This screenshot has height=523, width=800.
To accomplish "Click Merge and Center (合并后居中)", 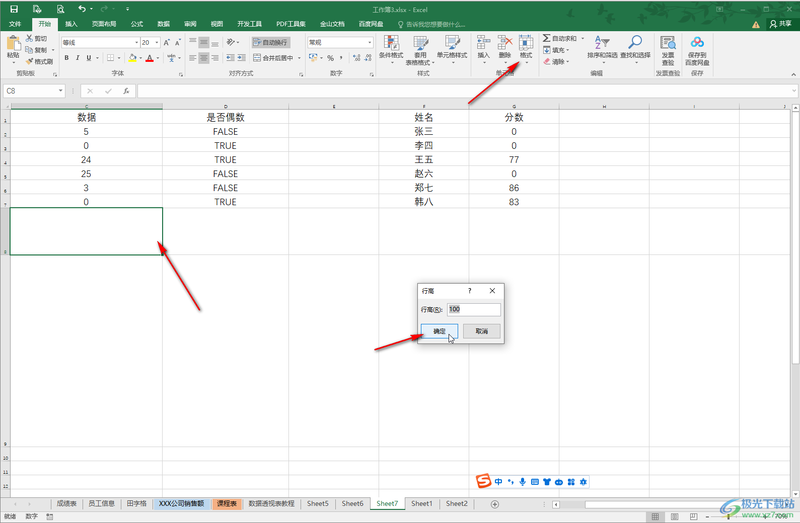I will pyautogui.click(x=273, y=58).
